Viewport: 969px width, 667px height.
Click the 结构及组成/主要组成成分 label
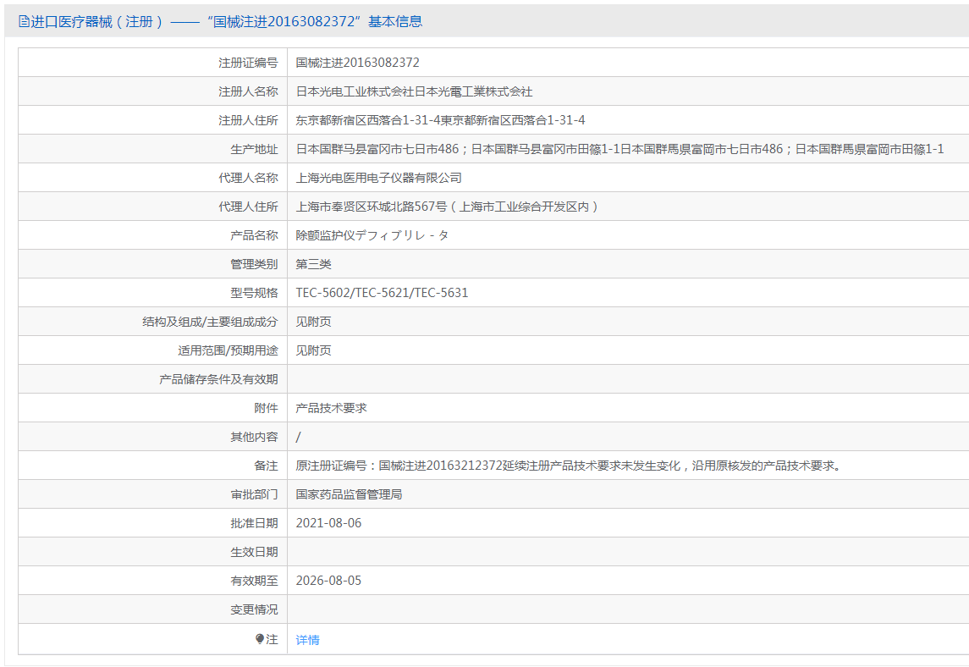pyautogui.click(x=210, y=322)
